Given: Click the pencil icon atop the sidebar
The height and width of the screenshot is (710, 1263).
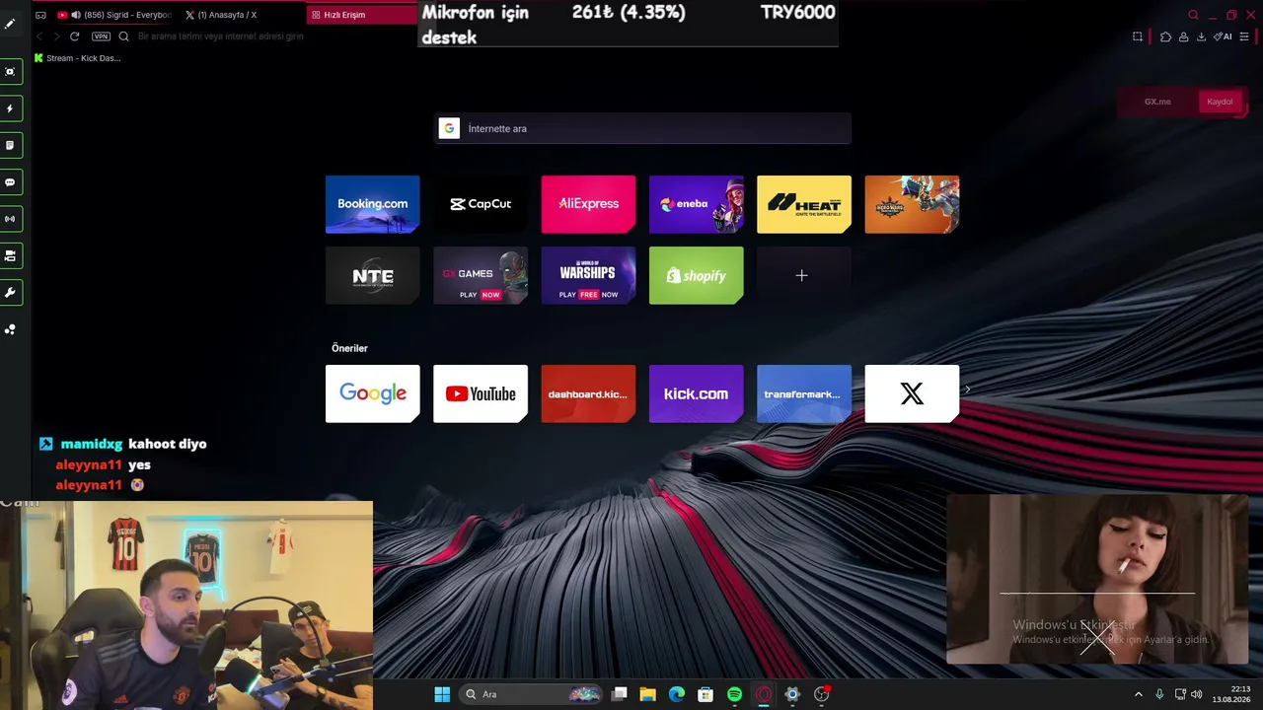Looking at the screenshot, I should [10, 24].
